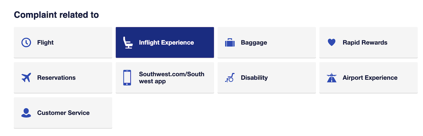Click the seat icon for Inflight Experience

coord(128,43)
